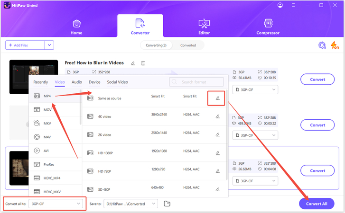Choose the SD 480P preset
The width and height of the screenshot is (345, 213).
154,189
